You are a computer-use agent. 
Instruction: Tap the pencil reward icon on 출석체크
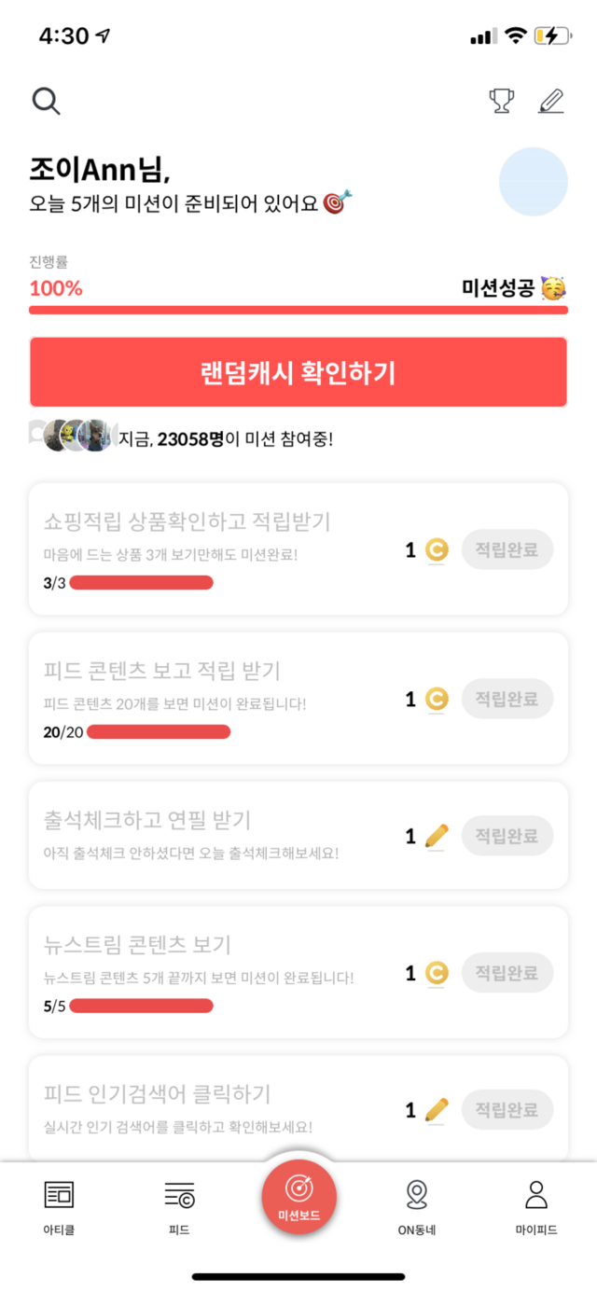pyautogui.click(x=437, y=836)
